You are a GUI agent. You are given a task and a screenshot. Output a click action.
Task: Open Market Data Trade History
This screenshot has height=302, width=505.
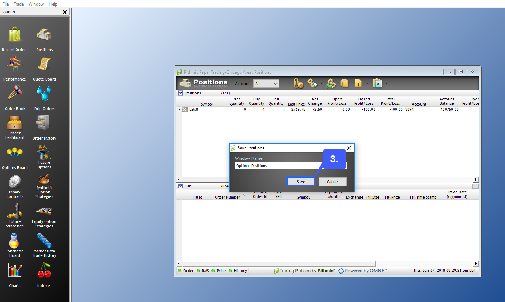[x=45, y=245]
